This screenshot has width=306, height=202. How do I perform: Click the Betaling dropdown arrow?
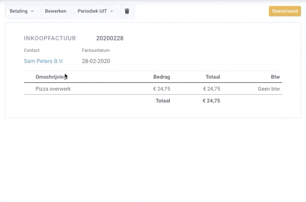[x=32, y=11]
